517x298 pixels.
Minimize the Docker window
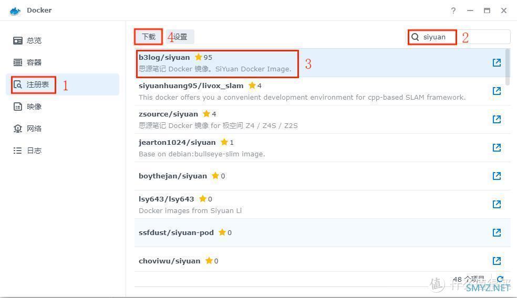(470, 10)
